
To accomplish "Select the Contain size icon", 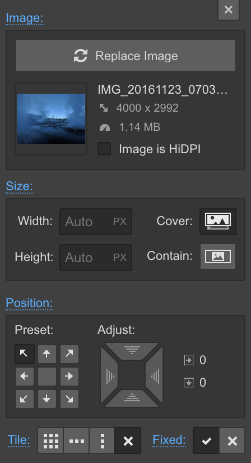I will (218, 256).
